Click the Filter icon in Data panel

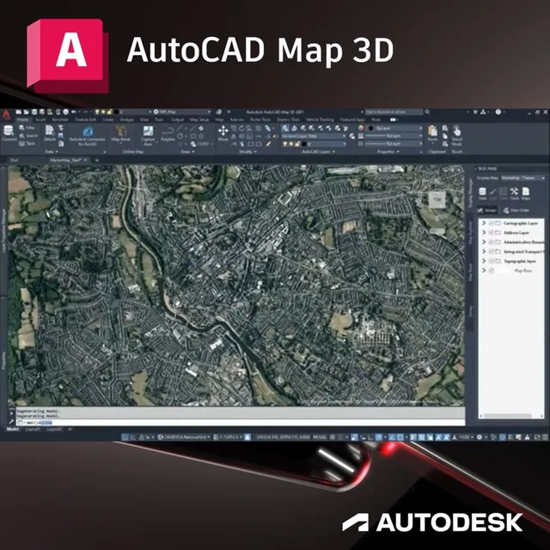point(27,128)
